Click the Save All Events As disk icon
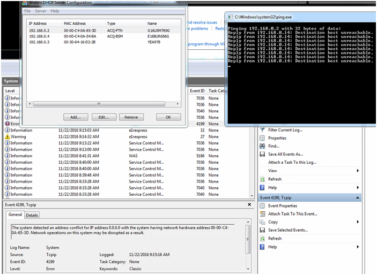 click(262, 154)
